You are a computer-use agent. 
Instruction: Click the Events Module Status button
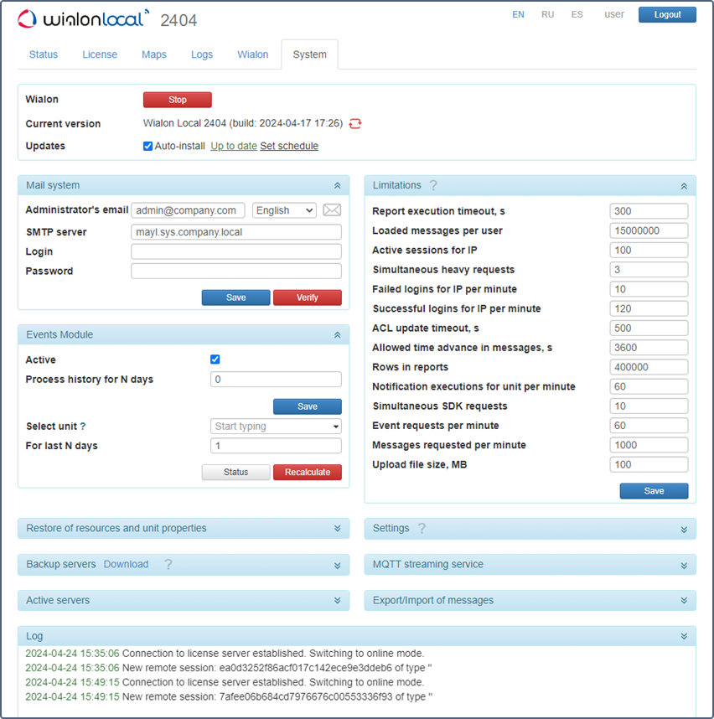click(x=236, y=473)
